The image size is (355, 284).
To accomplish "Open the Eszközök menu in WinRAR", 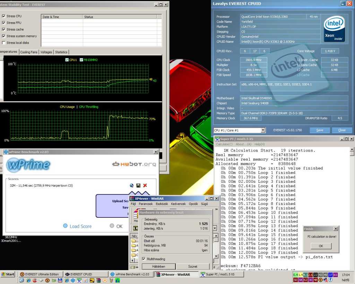I will 162,204.
